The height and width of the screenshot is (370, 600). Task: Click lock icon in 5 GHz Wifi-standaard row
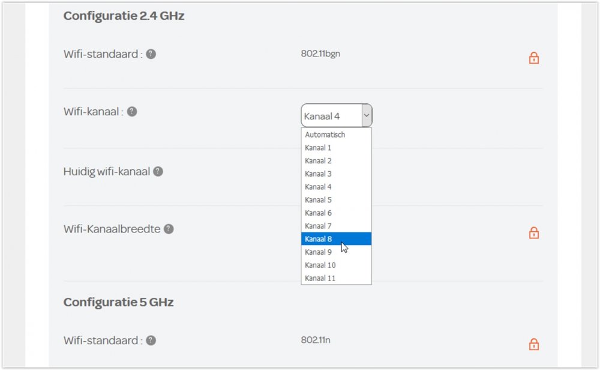click(x=533, y=344)
